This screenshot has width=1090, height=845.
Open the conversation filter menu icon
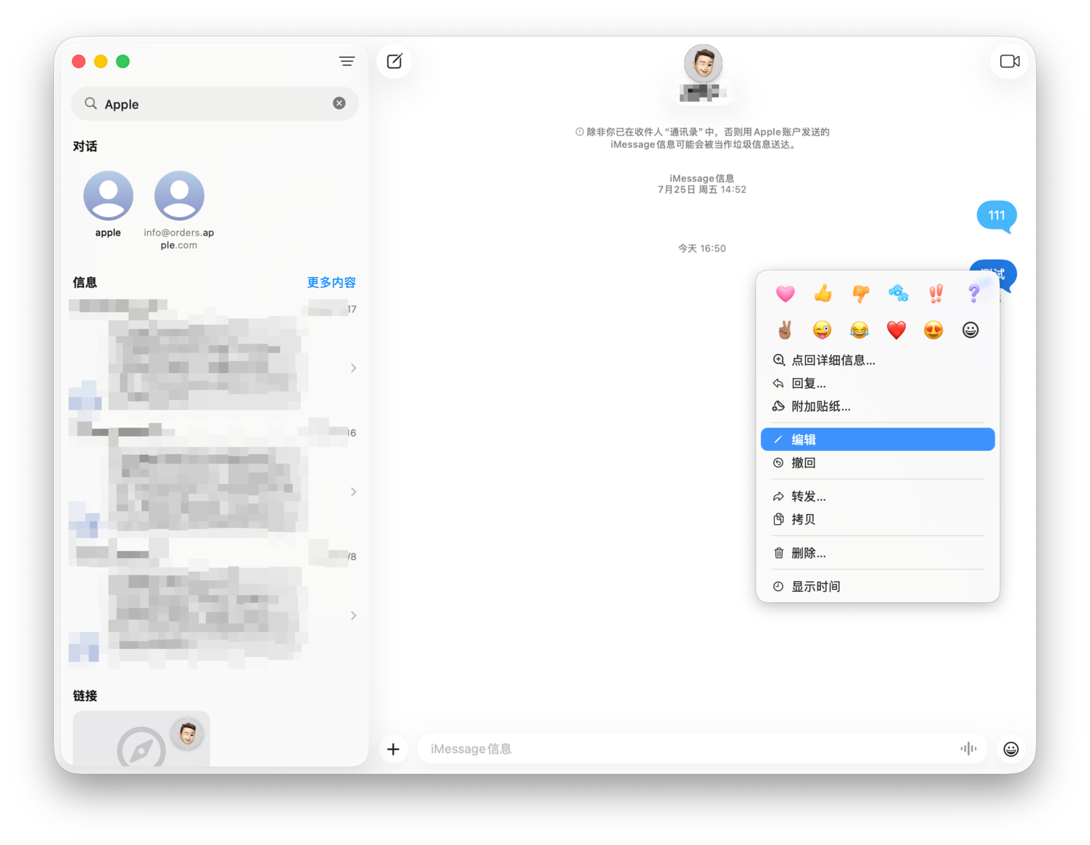[347, 61]
